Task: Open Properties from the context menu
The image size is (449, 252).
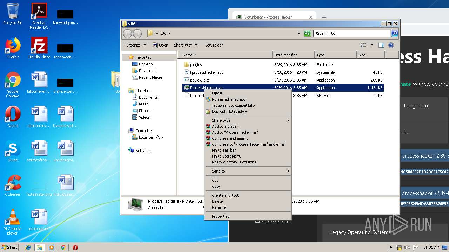Action: point(248,216)
